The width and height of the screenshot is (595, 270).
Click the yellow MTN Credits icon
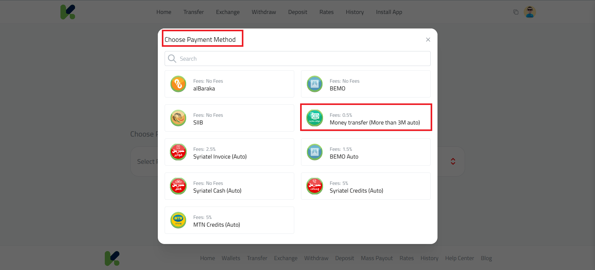coord(178,220)
